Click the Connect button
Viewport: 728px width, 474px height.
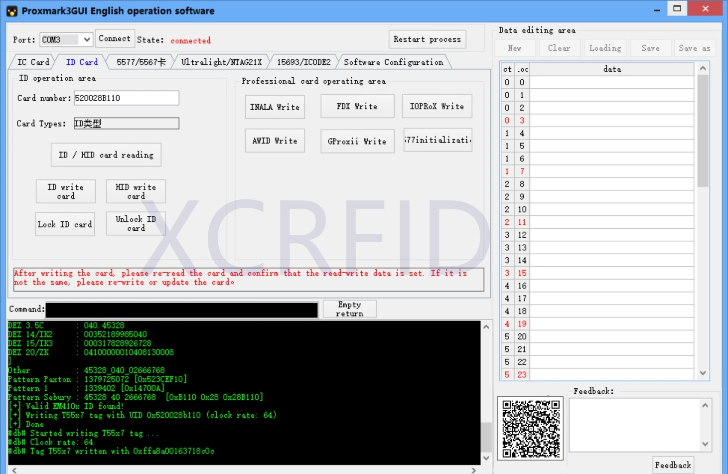click(x=115, y=38)
